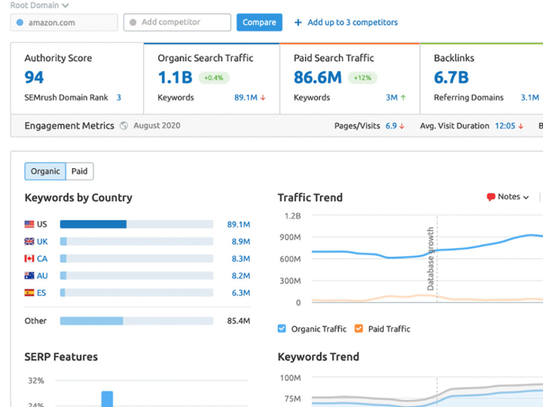Click the Add competitor input field

tap(177, 22)
